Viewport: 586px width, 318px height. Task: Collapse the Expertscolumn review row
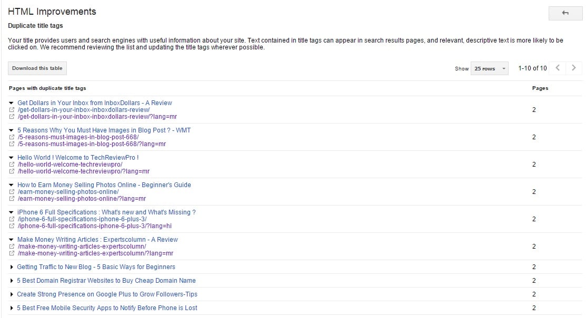click(x=11, y=240)
